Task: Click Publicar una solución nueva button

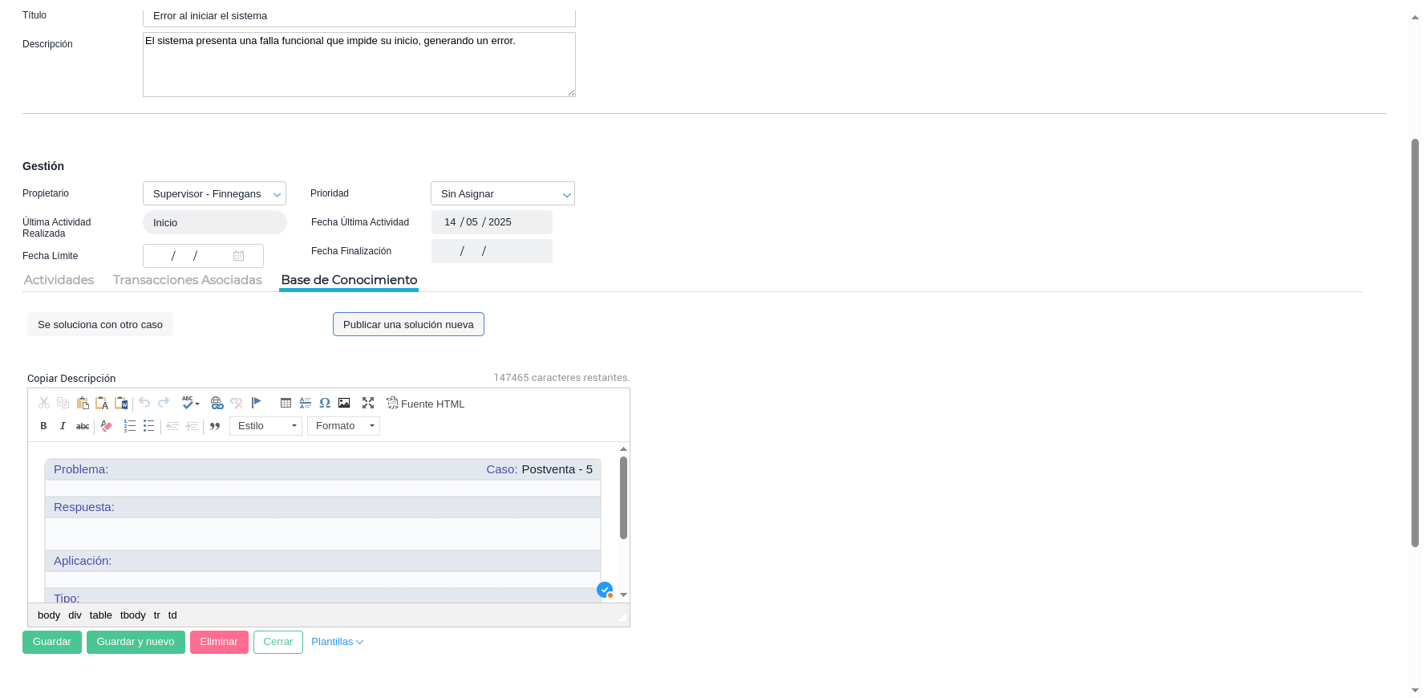Action: 408,325
